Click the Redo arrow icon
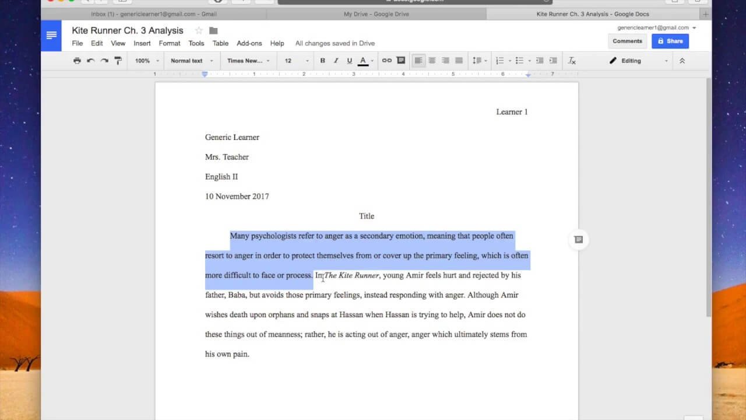 click(104, 61)
